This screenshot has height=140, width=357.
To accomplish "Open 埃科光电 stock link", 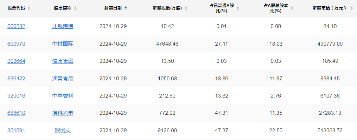I will (63, 113).
